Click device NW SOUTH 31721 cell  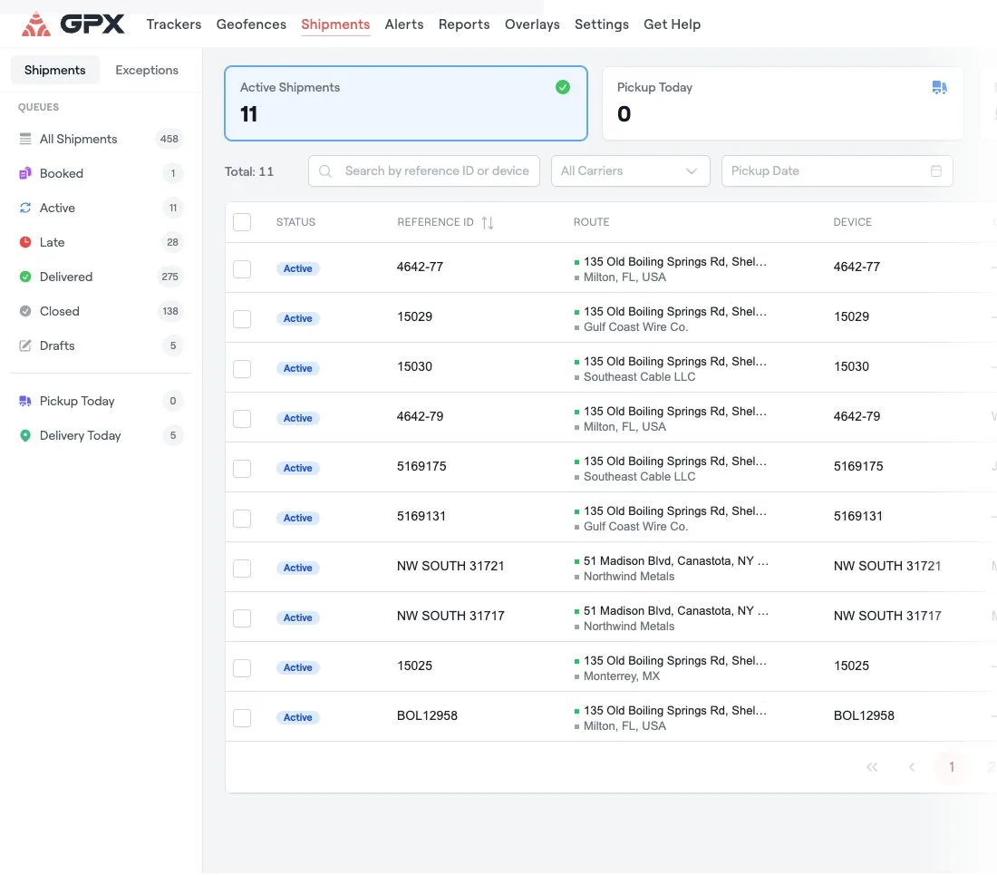pos(887,566)
